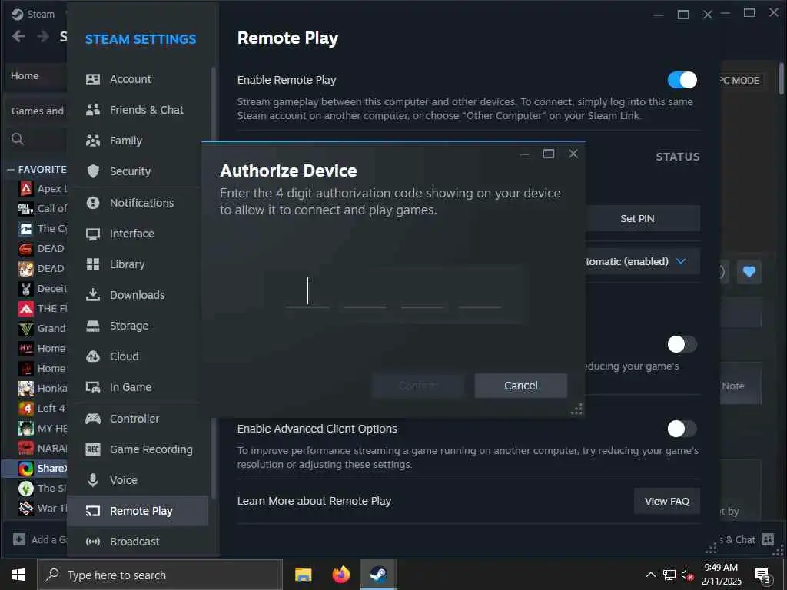Collapse the FAVORITES category

pyautogui.click(x=11, y=170)
